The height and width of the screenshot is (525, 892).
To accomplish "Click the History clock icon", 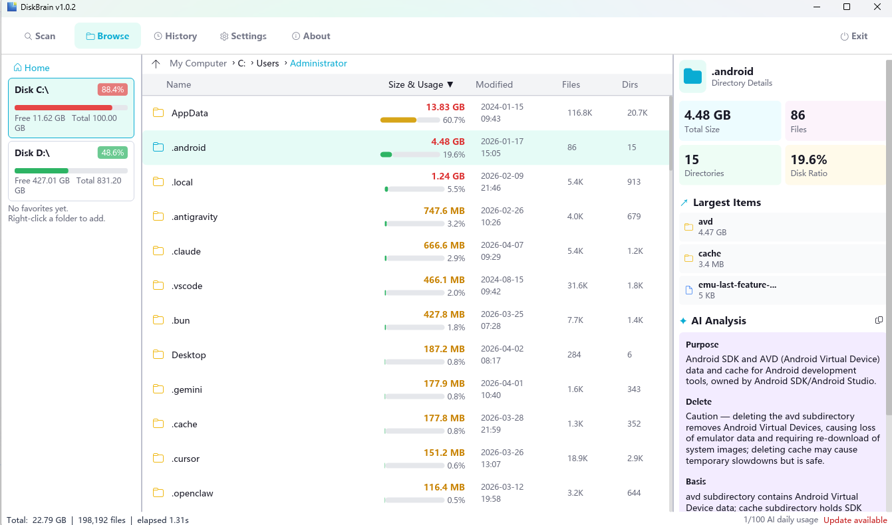I will [x=158, y=36].
